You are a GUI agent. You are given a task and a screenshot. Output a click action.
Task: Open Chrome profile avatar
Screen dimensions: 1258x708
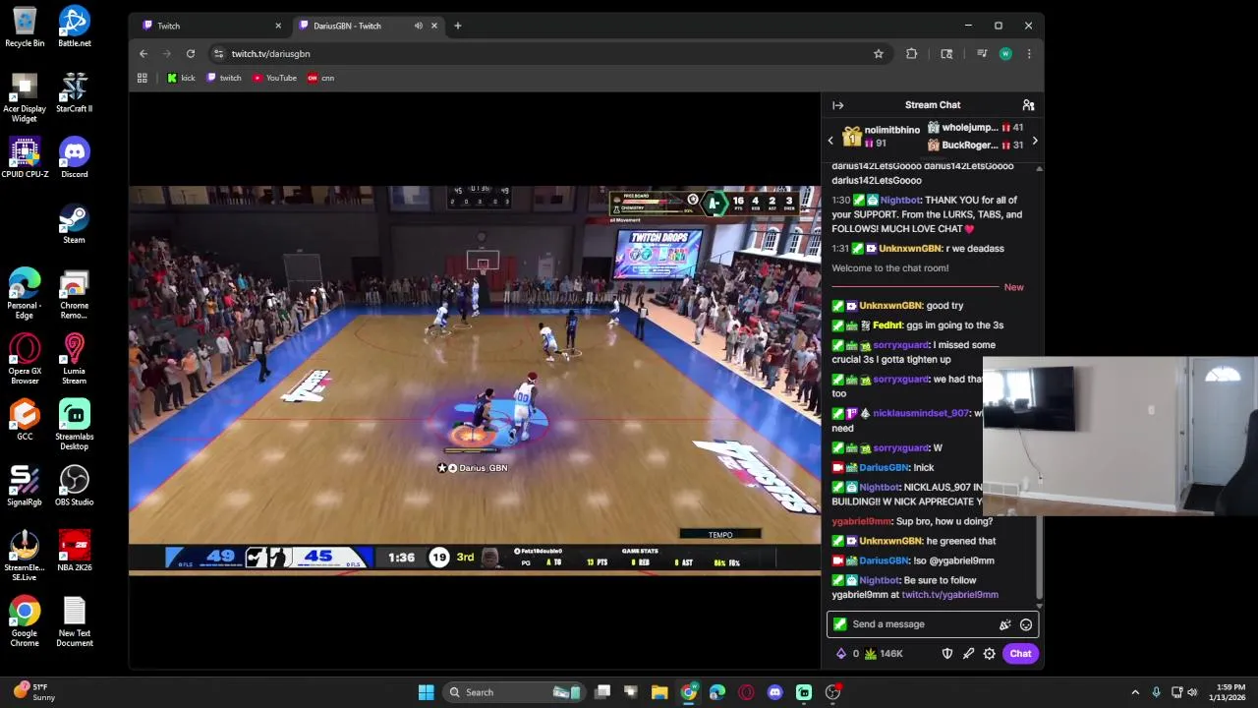pos(1005,54)
